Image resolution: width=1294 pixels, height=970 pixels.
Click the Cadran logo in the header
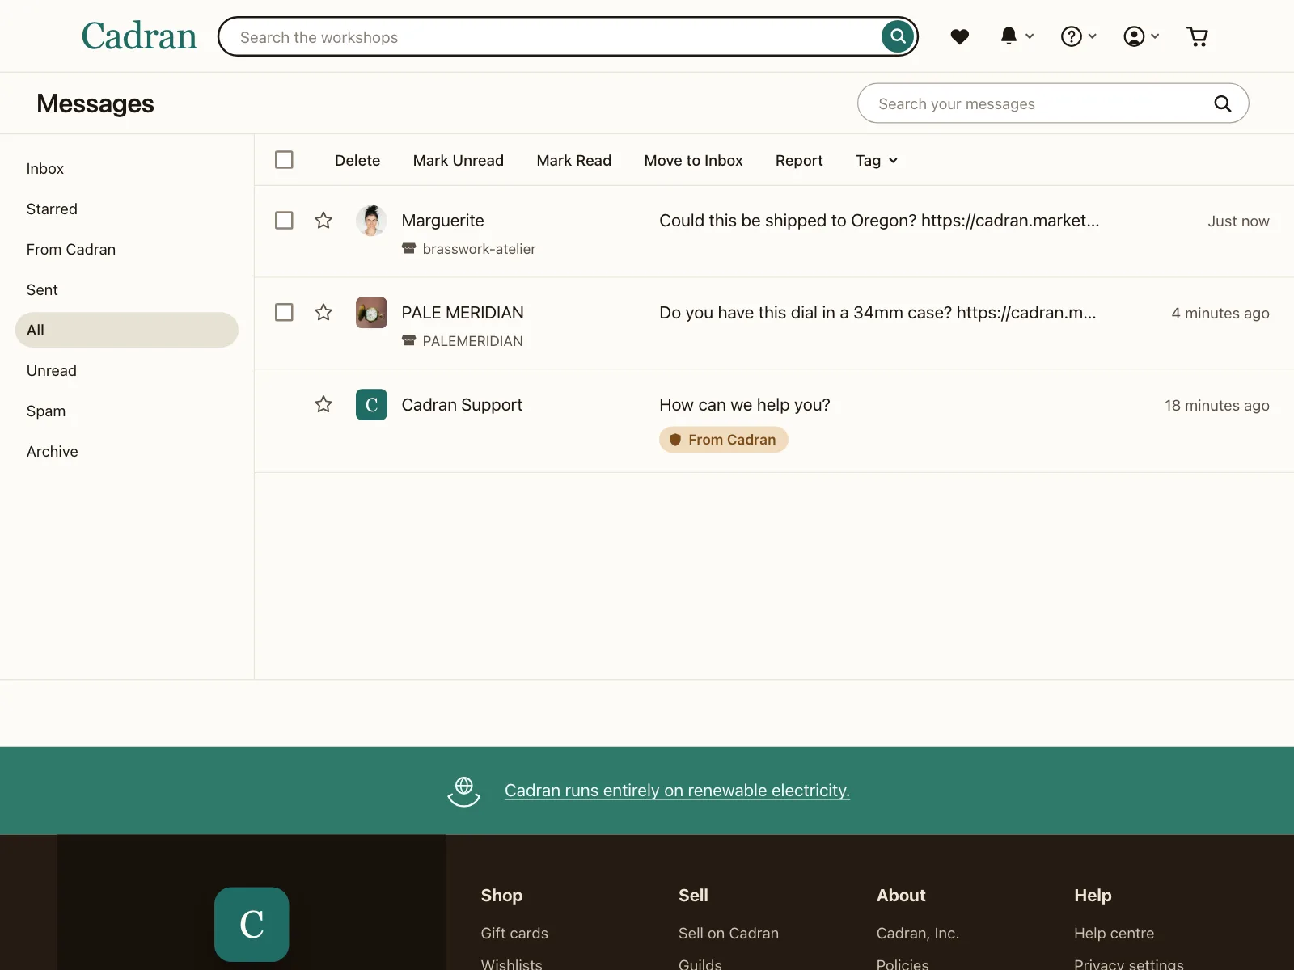139,36
